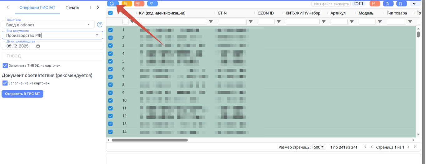Click Отправить в ГИС МТ button
426x164 pixels.
22,94
